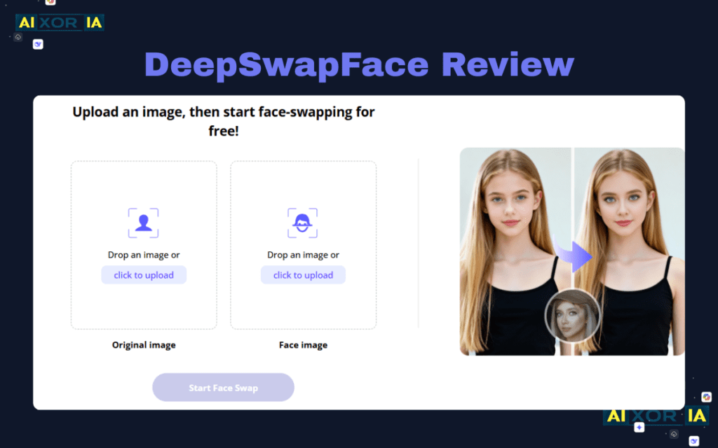Click the dark cloud icon beneath the upper AIXORIA logo
This screenshot has width=718, height=448.
click(18, 37)
